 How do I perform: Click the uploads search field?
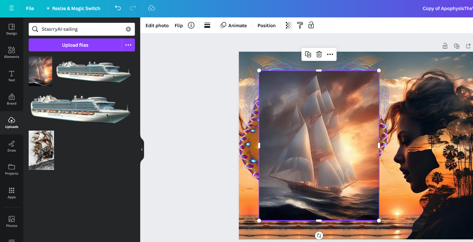(x=82, y=29)
